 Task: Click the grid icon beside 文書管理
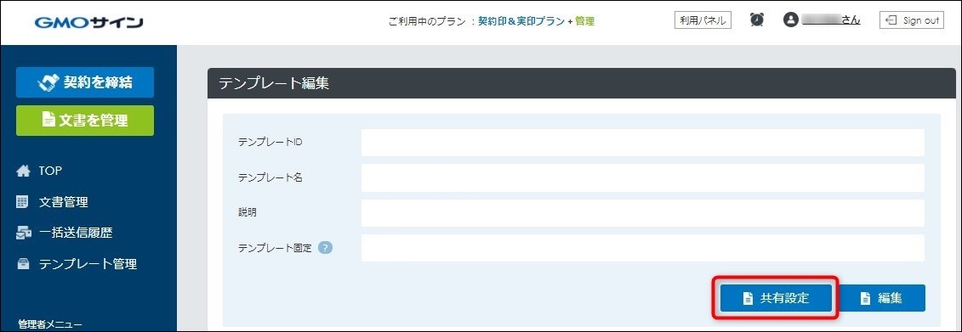pos(23,201)
